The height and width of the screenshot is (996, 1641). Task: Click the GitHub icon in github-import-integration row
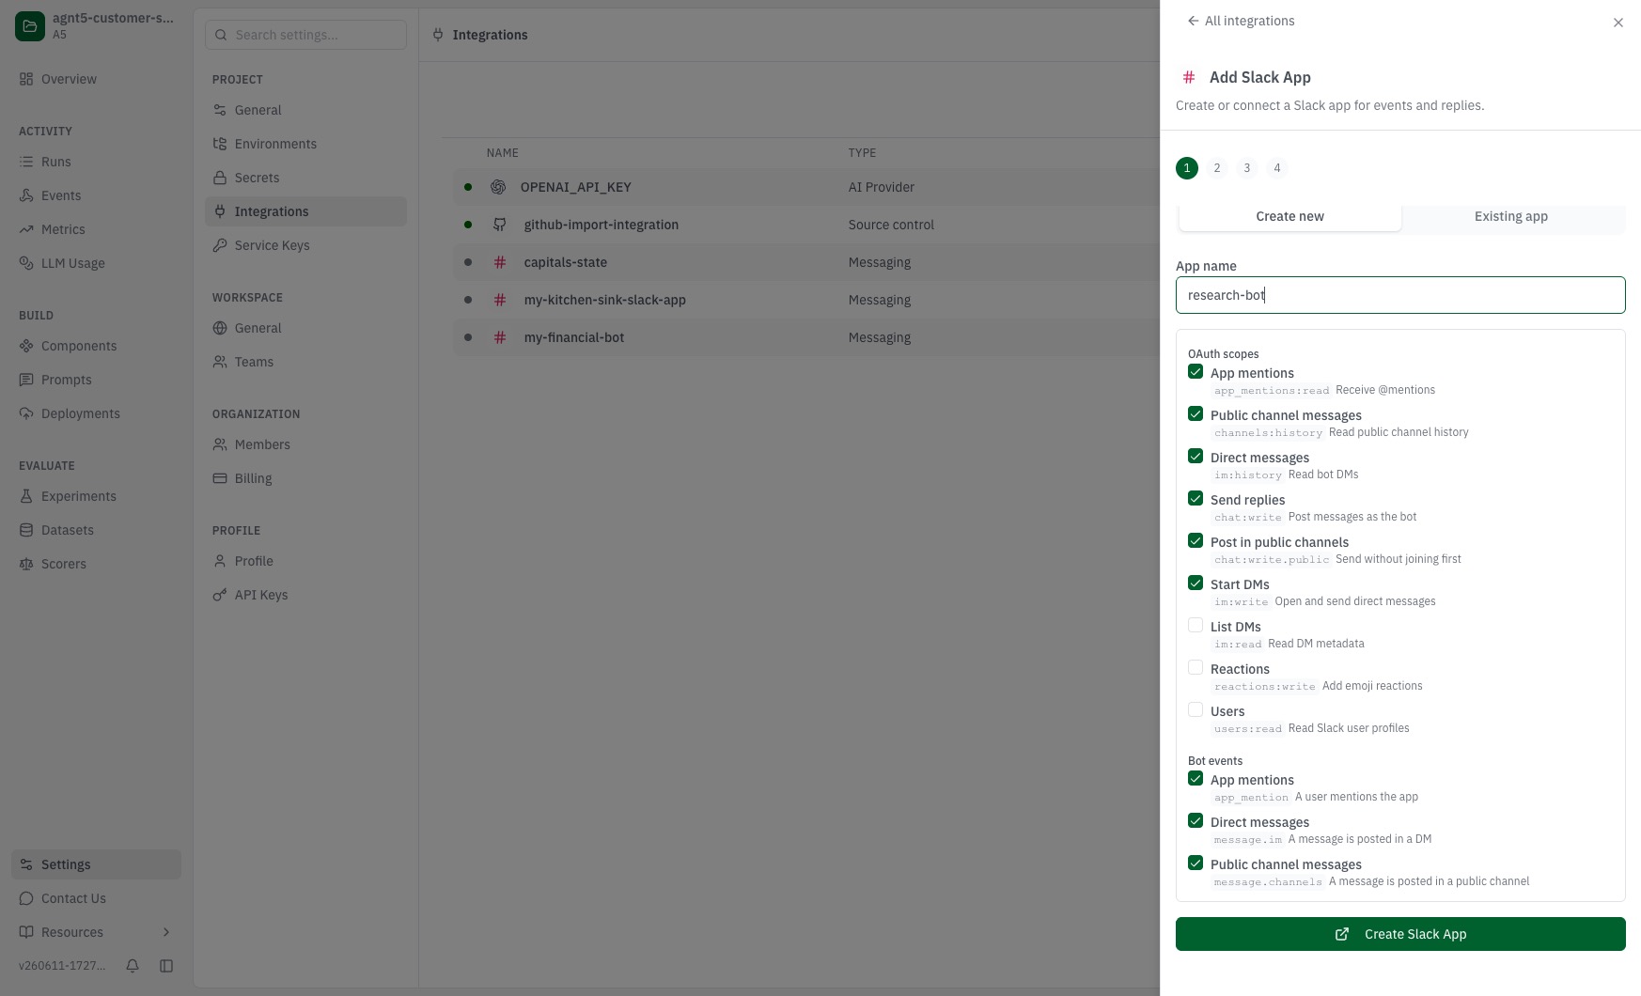point(500,225)
